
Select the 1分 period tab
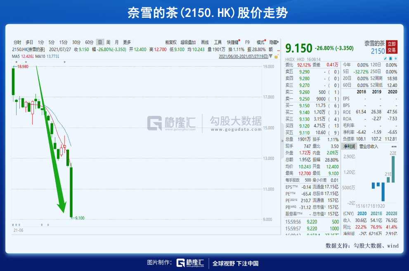(x=41, y=42)
